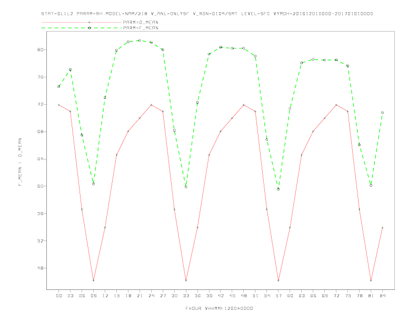Click the x-axis tick label 12
The image size is (417, 322).
(x=105, y=296)
